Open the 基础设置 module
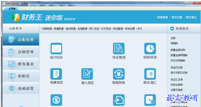The width and height of the screenshot is (201, 107). [x=21, y=88]
